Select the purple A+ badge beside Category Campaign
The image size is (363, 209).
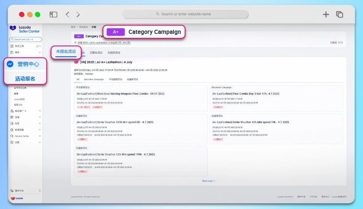pyautogui.click(x=79, y=36)
